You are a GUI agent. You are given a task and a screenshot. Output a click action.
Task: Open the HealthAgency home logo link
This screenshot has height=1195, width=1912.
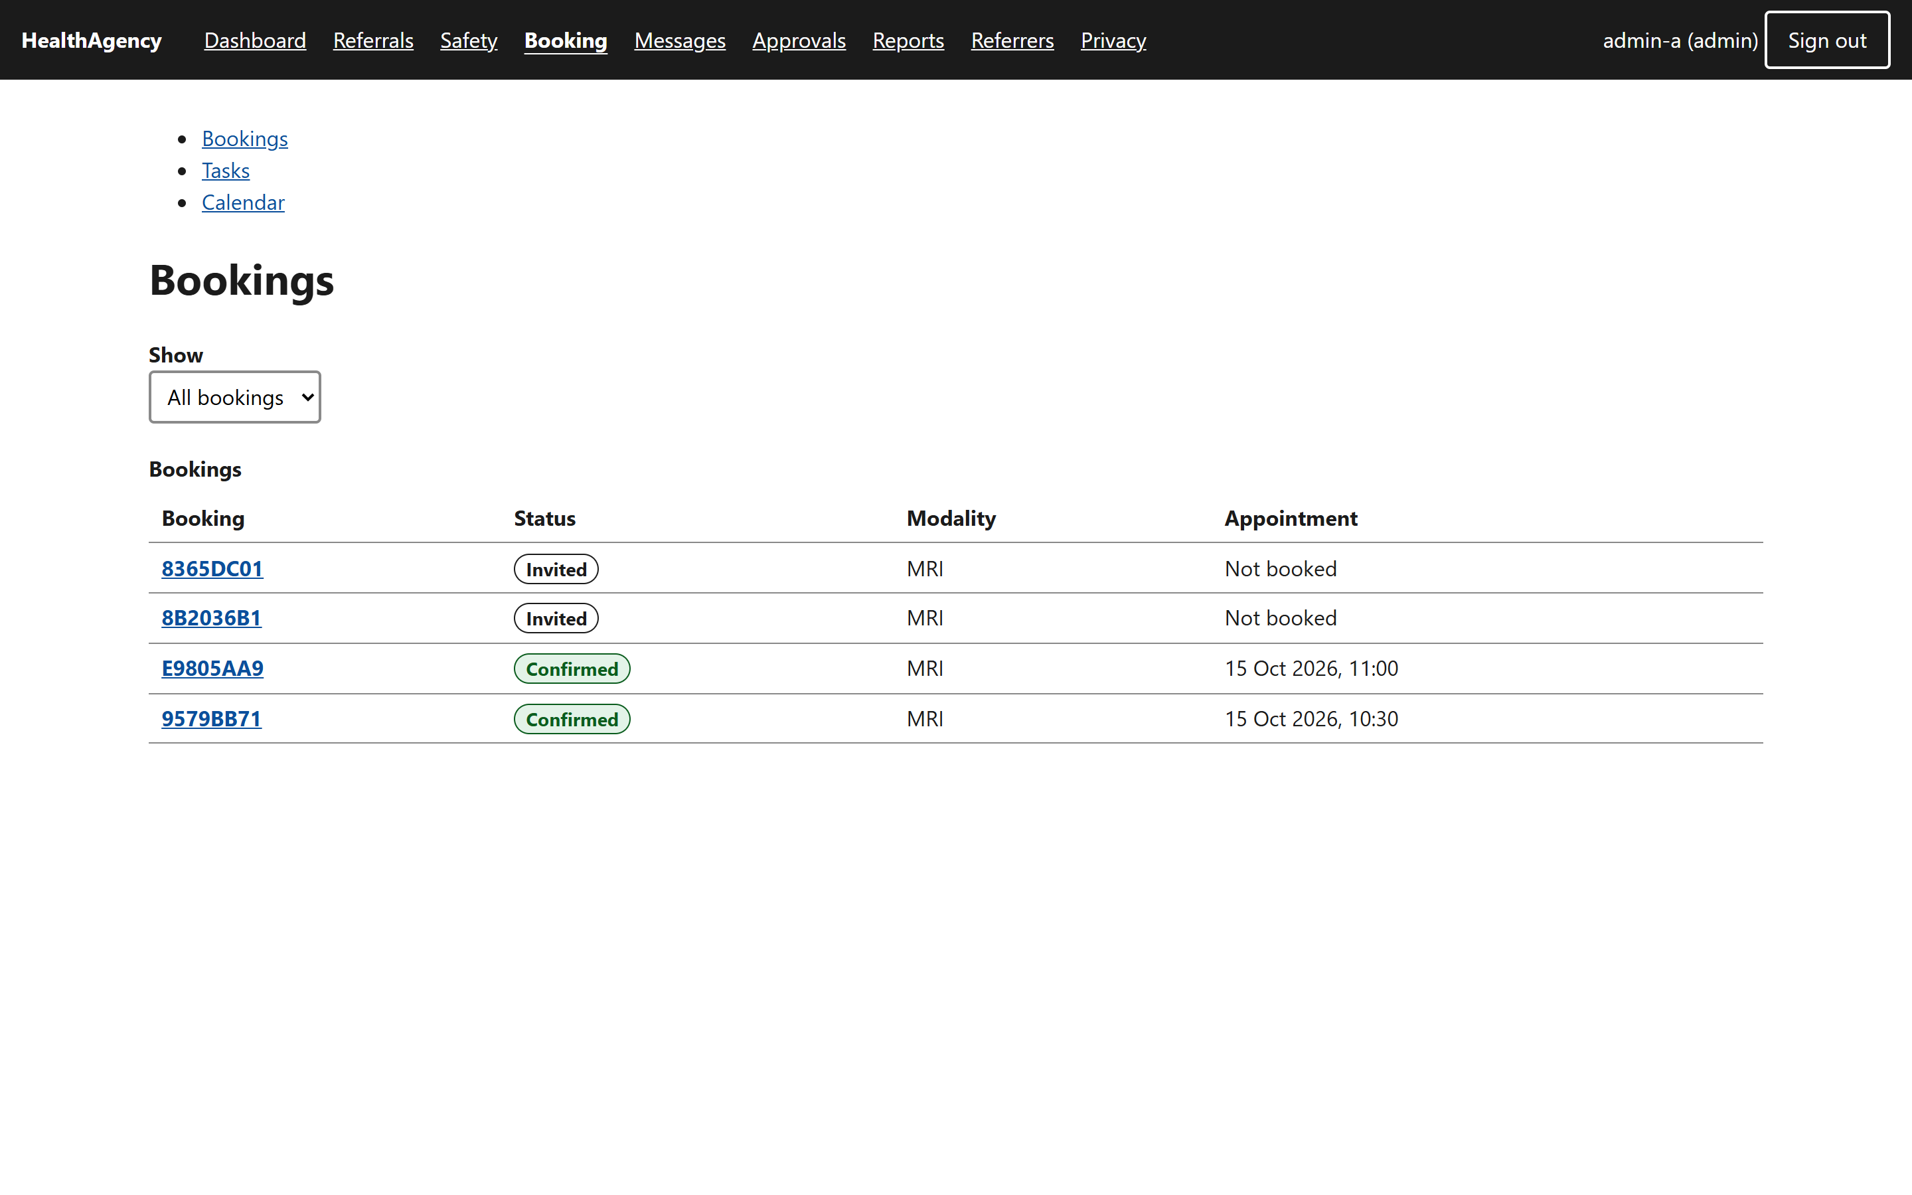(91, 40)
